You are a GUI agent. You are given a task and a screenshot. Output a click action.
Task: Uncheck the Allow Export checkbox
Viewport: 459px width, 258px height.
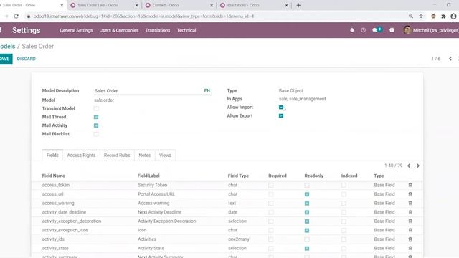[x=281, y=116]
